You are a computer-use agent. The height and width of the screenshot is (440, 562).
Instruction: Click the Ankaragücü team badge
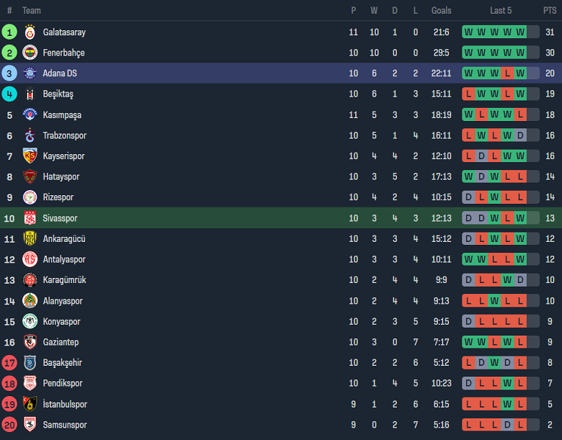pos(30,239)
